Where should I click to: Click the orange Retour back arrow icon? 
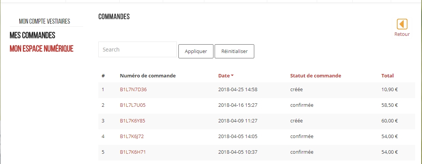(402, 24)
